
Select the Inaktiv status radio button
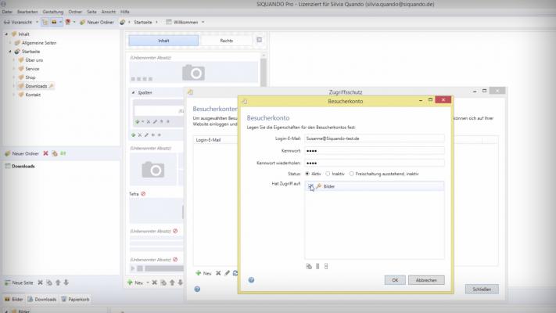[328, 173]
